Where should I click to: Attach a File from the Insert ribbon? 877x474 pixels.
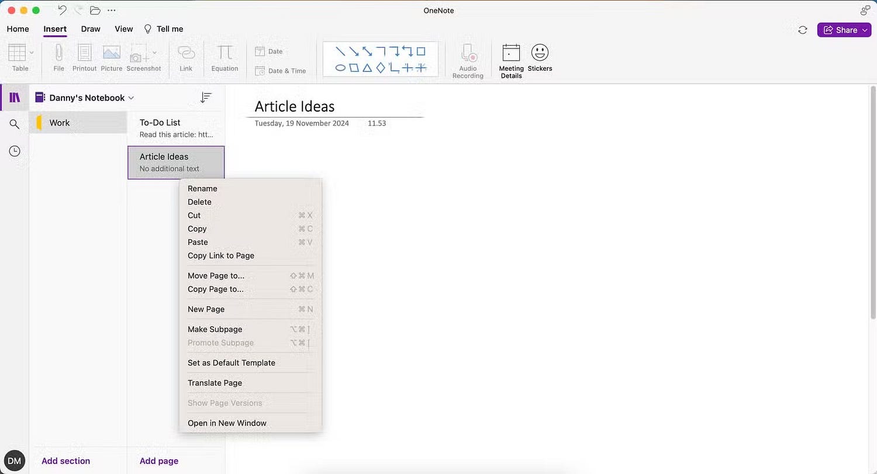click(58, 56)
